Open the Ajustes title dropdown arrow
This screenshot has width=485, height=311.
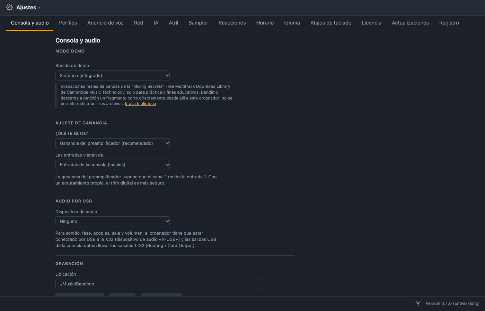point(39,8)
